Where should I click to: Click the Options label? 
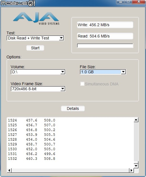[x=14, y=57]
